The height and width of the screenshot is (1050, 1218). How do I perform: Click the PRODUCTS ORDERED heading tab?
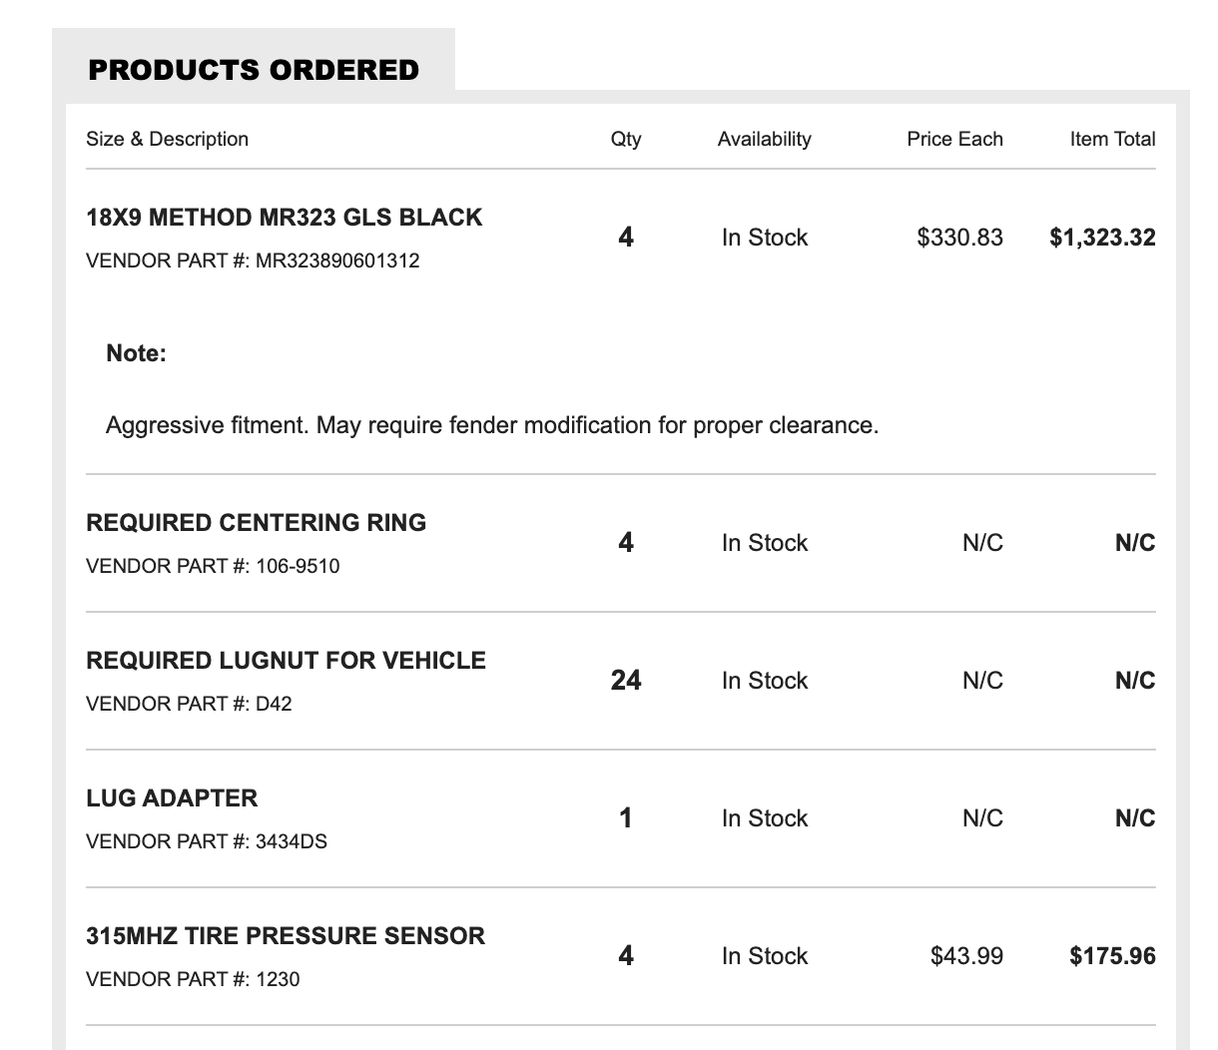tap(254, 70)
